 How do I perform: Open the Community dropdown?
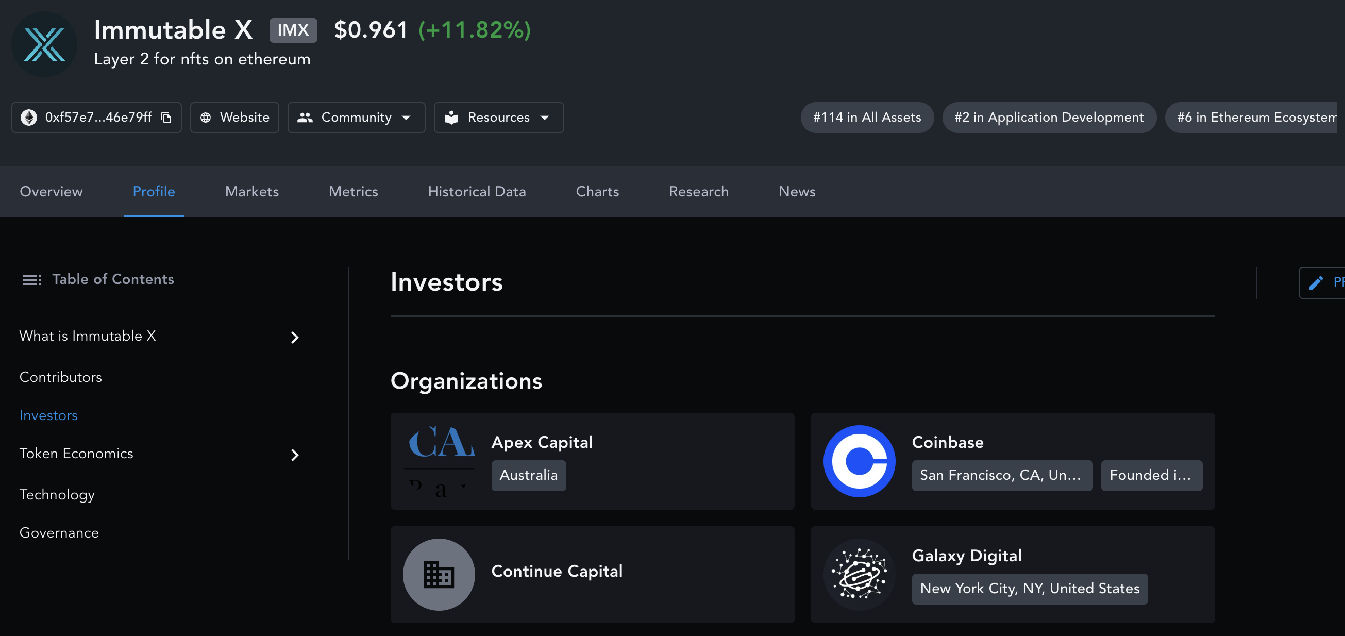[x=356, y=118]
